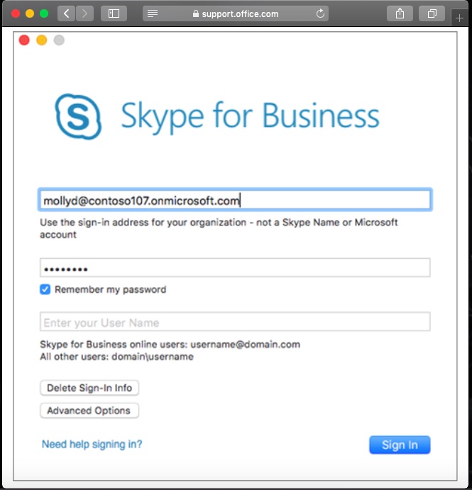Uncheck Remember my password
The height and width of the screenshot is (490, 472).
click(45, 289)
